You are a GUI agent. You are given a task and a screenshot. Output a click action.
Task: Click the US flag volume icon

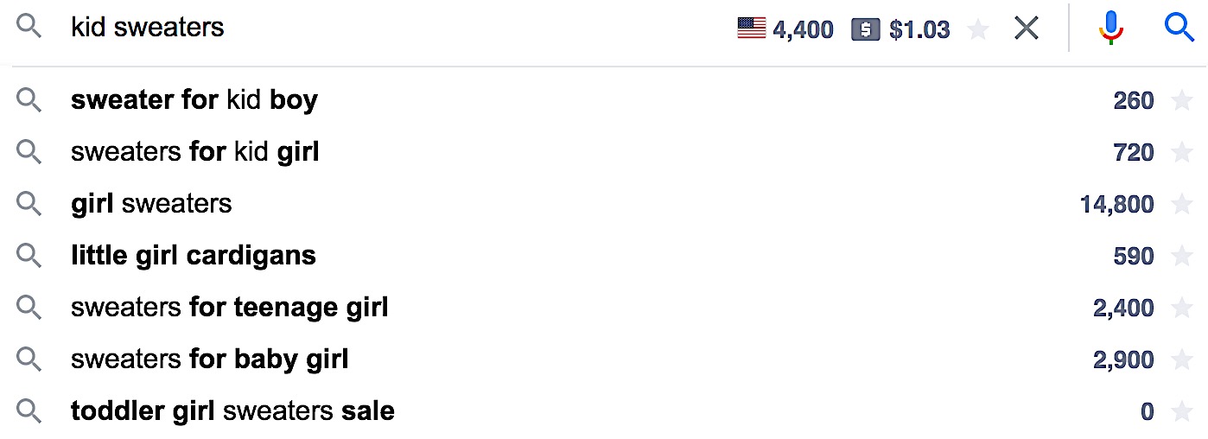[752, 29]
